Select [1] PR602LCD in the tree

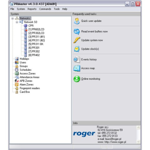click(x=36, y=29)
